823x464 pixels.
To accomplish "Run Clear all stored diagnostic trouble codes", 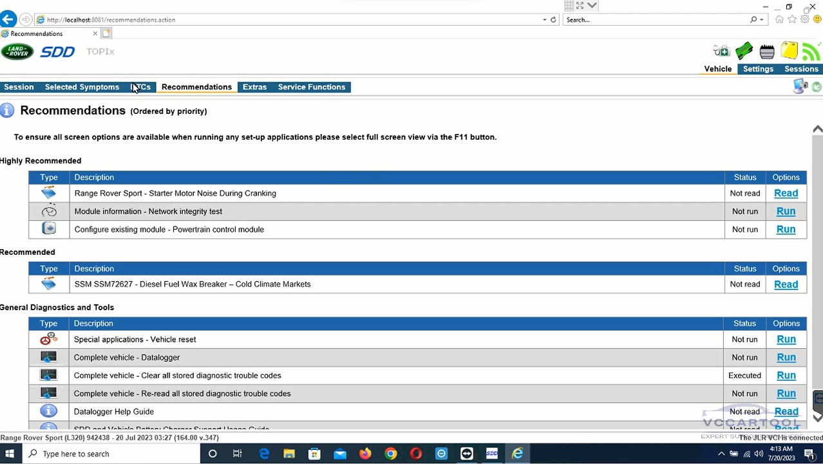I will pyautogui.click(x=786, y=375).
